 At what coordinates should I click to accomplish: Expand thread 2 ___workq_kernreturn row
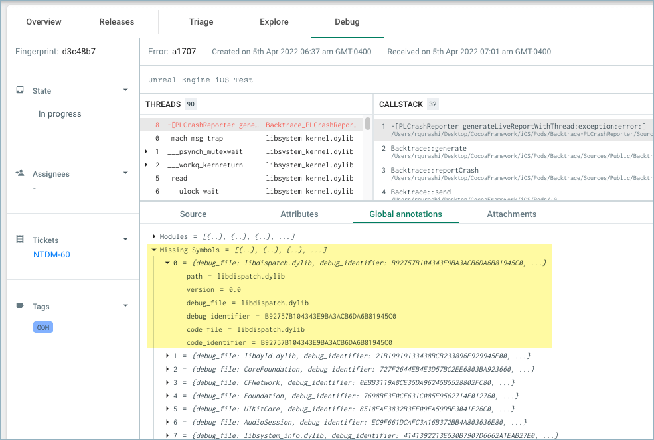[x=146, y=165]
